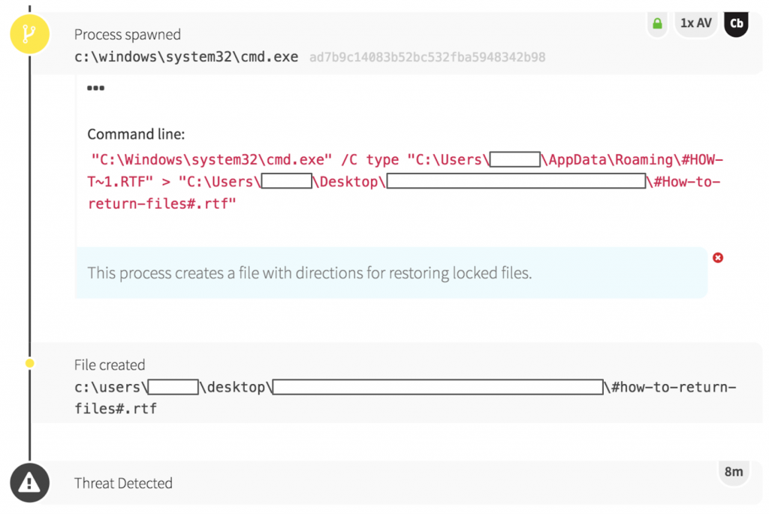Click the long redacted folder box in File created
769x514 pixels.
pos(438,388)
